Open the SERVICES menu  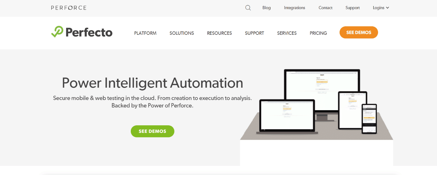pyautogui.click(x=287, y=33)
